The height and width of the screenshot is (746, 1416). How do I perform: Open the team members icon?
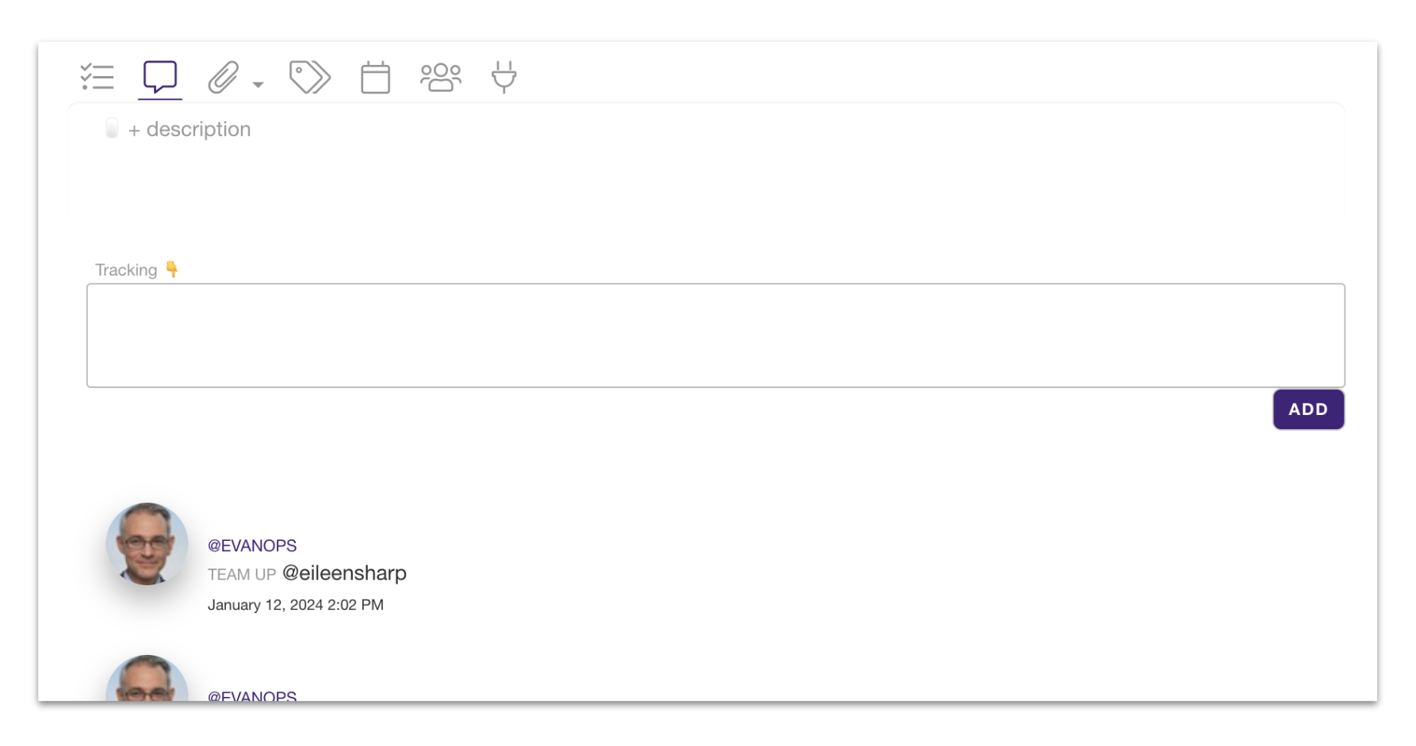[441, 78]
